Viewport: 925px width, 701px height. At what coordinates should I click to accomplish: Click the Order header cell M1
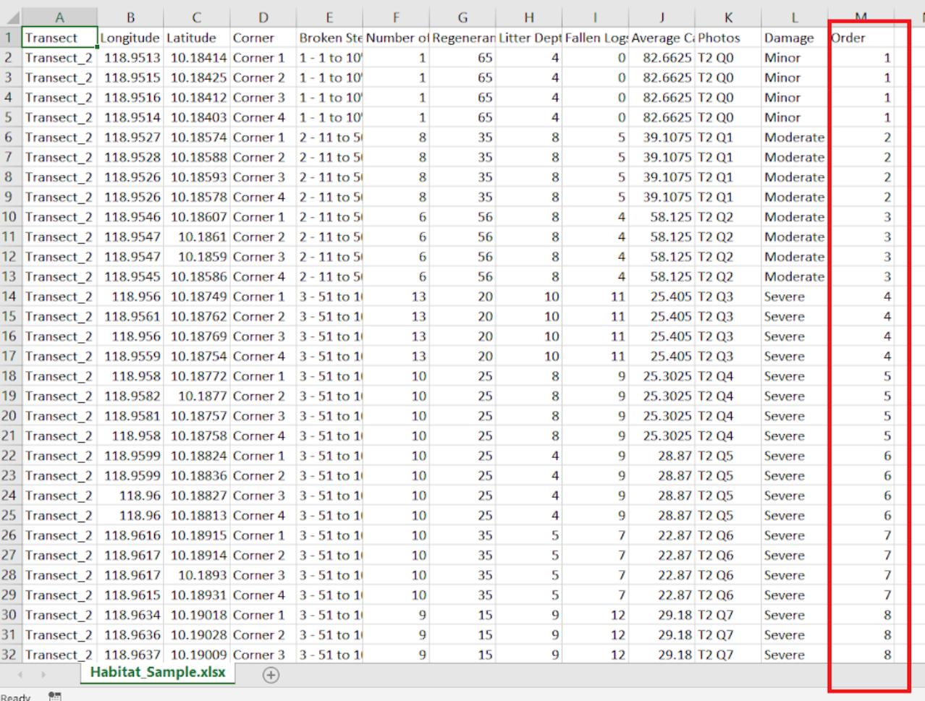pyautogui.click(x=861, y=38)
